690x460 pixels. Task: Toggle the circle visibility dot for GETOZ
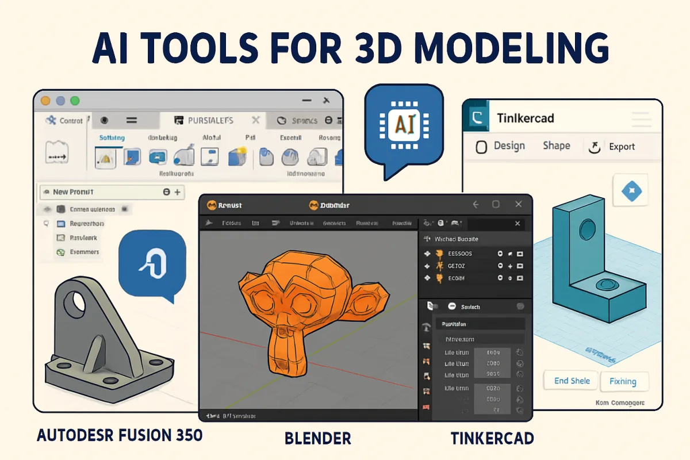click(500, 266)
